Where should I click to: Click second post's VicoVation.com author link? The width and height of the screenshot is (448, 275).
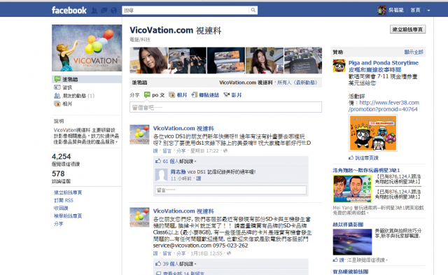click(x=183, y=211)
